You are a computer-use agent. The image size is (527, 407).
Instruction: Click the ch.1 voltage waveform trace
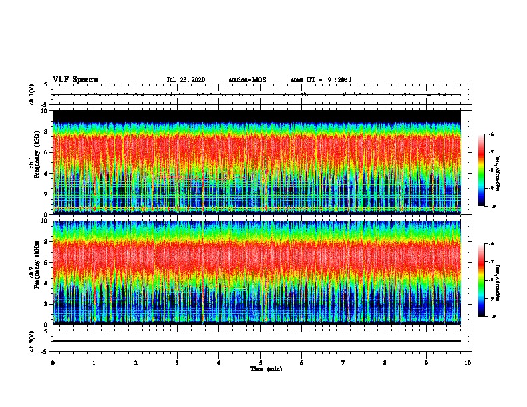[257, 94]
